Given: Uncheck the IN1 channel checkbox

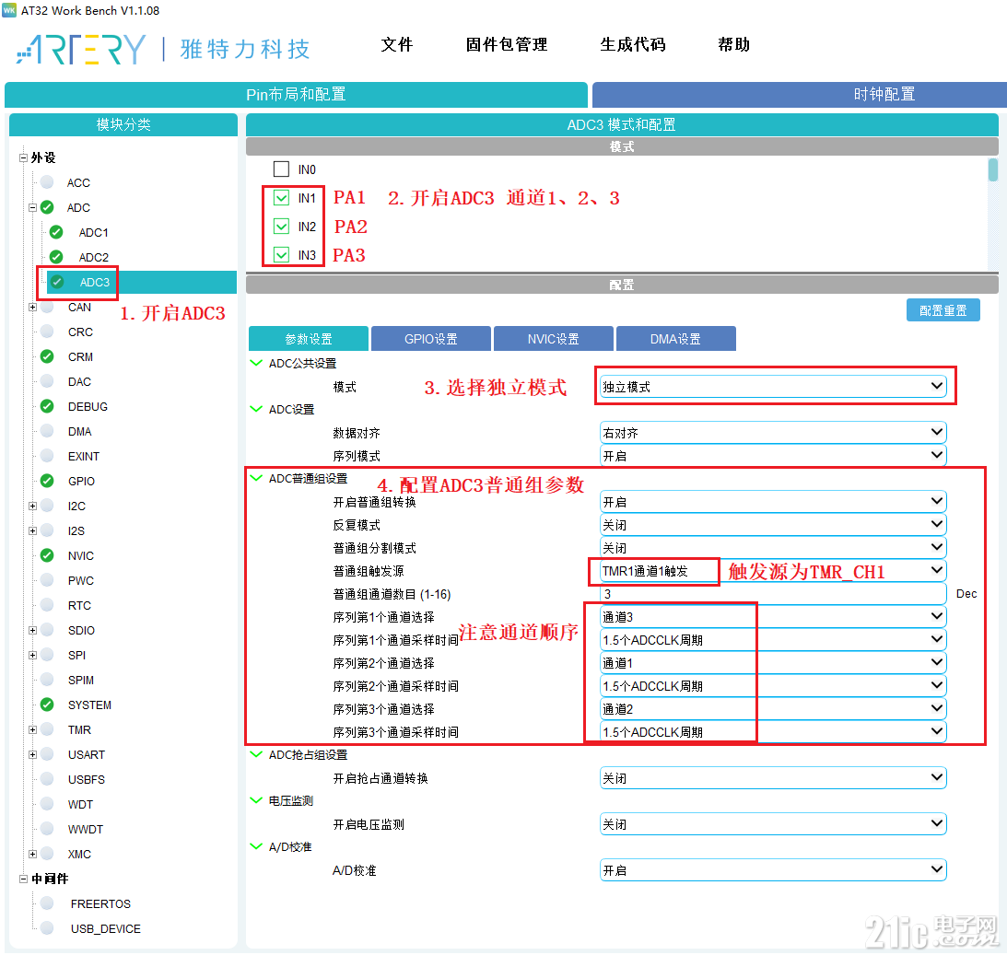Looking at the screenshot, I should (281, 198).
